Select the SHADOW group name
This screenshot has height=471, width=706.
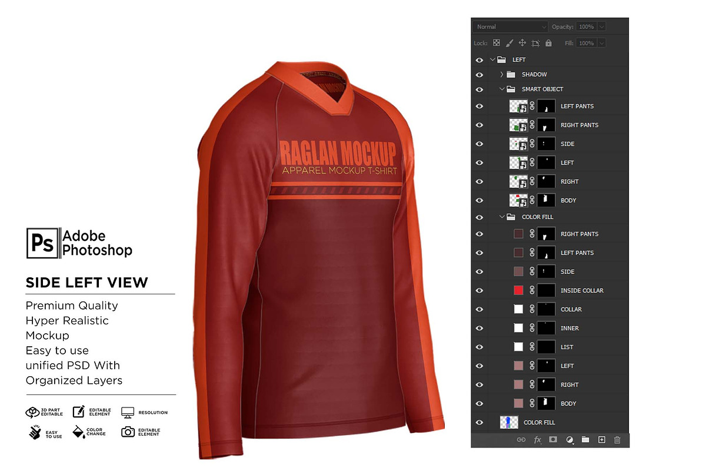[534, 74]
